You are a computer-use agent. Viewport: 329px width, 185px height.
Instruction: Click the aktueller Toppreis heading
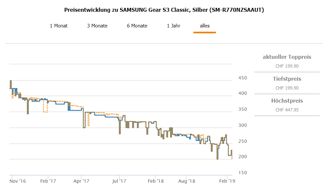[x=287, y=57]
